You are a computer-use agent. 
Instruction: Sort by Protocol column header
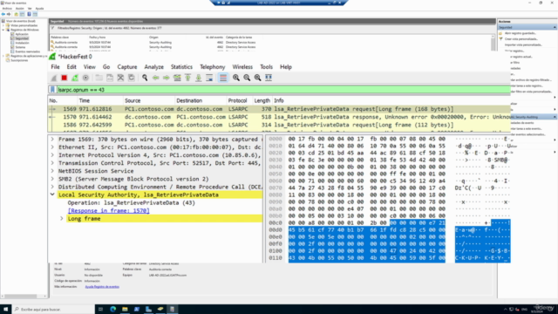click(x=239, y=101)
